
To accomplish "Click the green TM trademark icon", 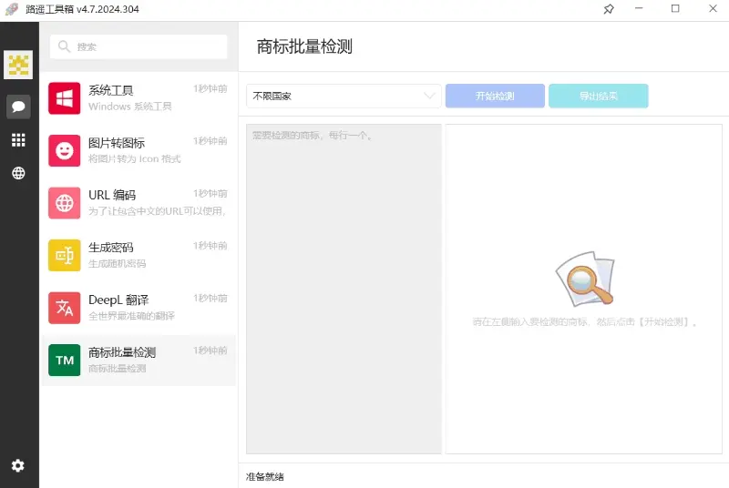I will click(x=64, y=361).
